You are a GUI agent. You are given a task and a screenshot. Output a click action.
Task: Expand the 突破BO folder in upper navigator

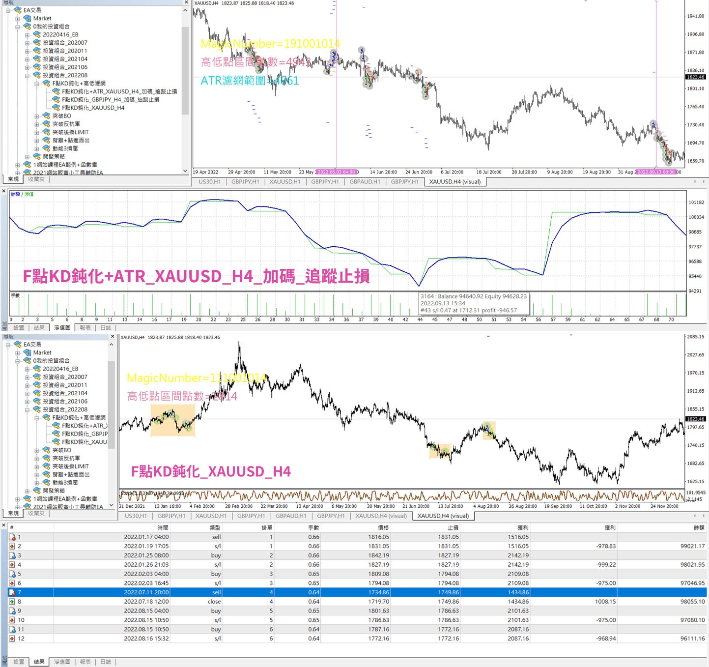[x=37, y=116]
